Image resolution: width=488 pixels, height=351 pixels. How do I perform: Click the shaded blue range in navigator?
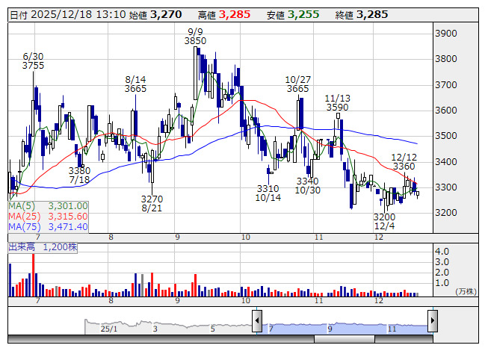click(345, 329)
